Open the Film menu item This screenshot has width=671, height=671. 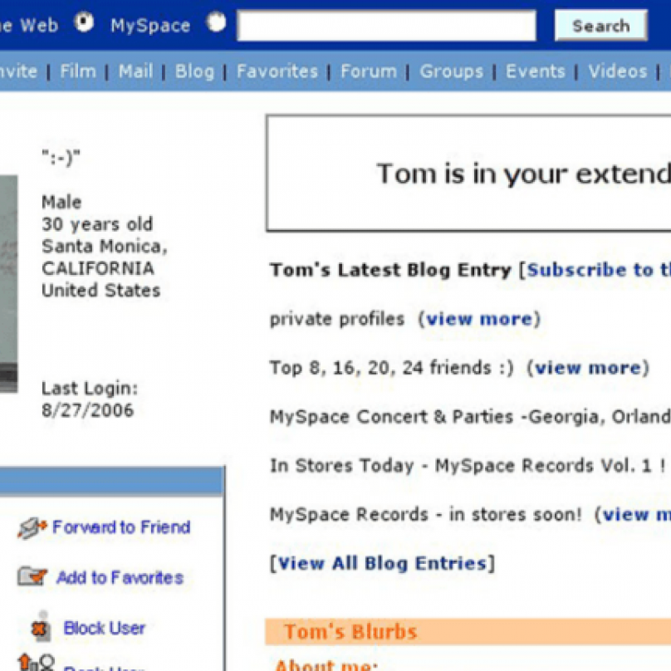[x=78, y=71]
